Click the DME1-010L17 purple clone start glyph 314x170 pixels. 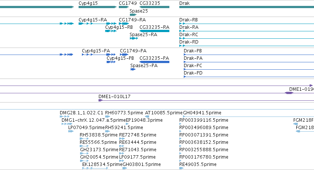(100, 100)
